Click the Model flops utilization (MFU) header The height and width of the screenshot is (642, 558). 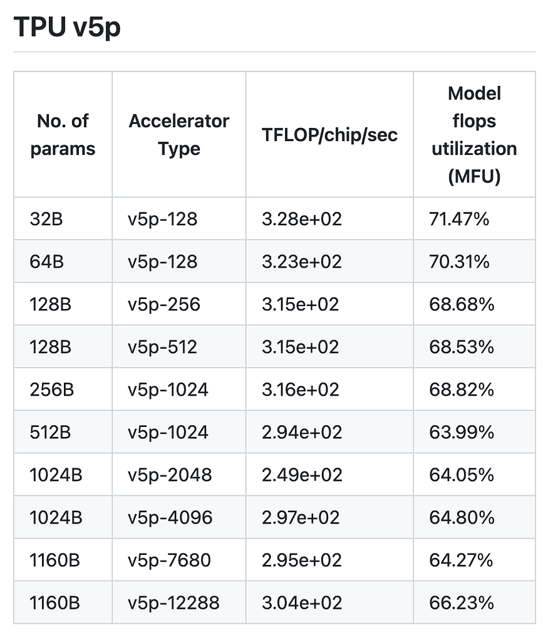(474, 135)
